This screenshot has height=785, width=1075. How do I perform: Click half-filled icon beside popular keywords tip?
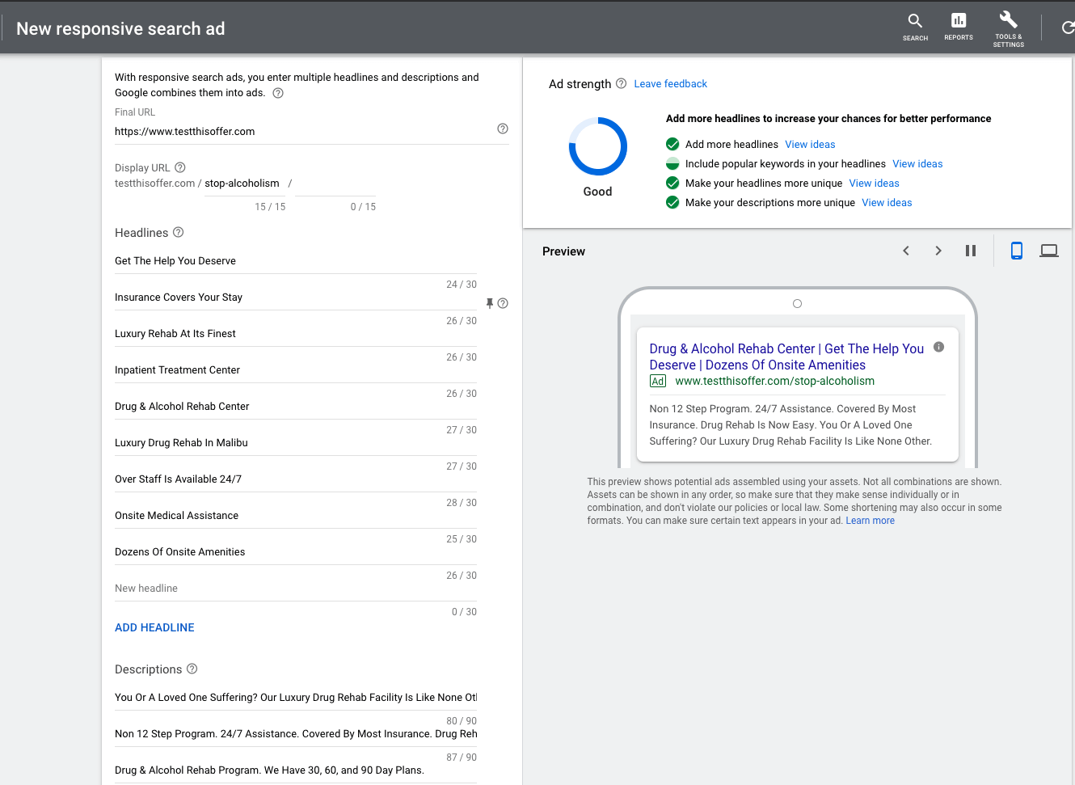click(672, 164)
